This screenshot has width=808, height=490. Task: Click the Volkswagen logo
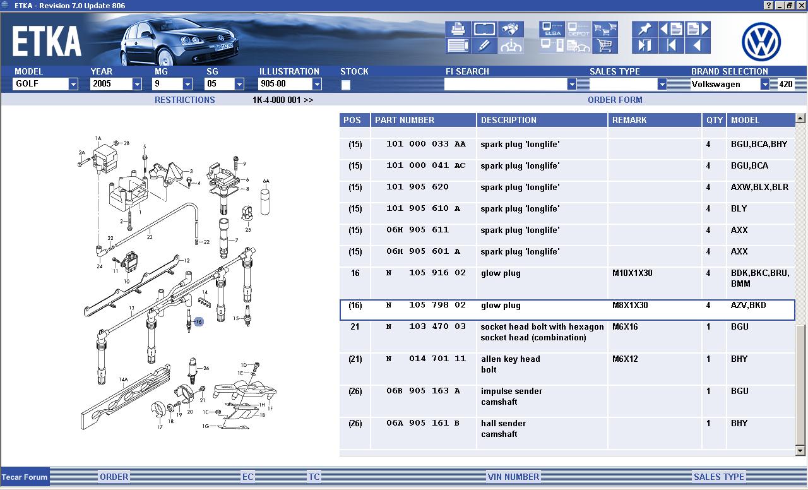(761, 42)
